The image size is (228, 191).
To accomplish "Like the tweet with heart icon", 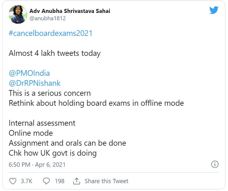I will tap(13, 181).
